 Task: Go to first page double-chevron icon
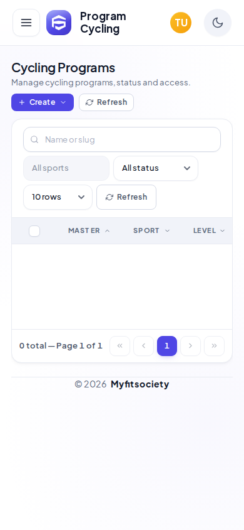(120, 346)
